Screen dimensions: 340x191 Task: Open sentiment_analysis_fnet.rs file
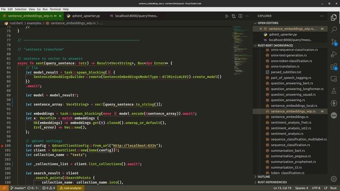coord(291,123)
